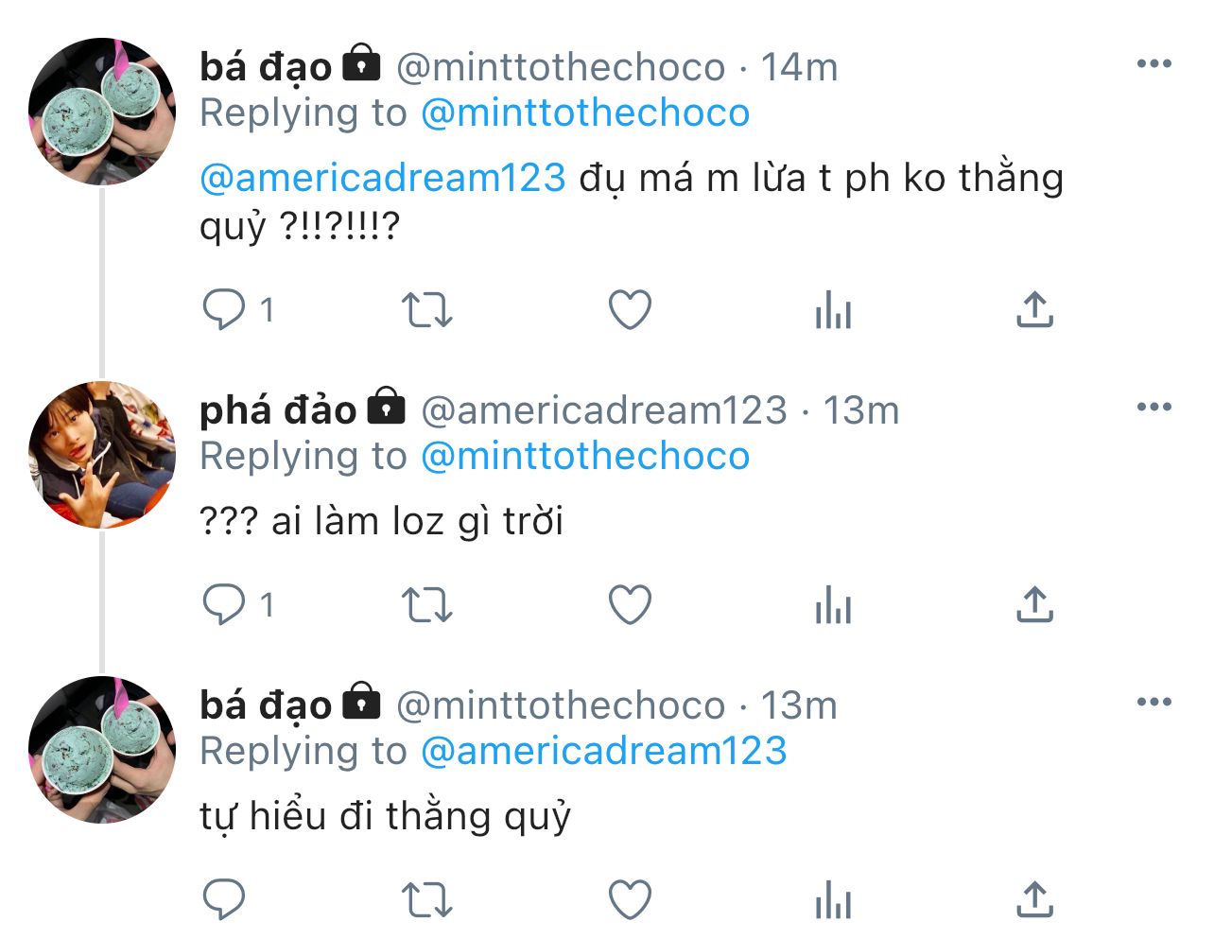Share the phá đảo tweet
This screenshot has height=939, width=1214.
[x=1035, y=604]
